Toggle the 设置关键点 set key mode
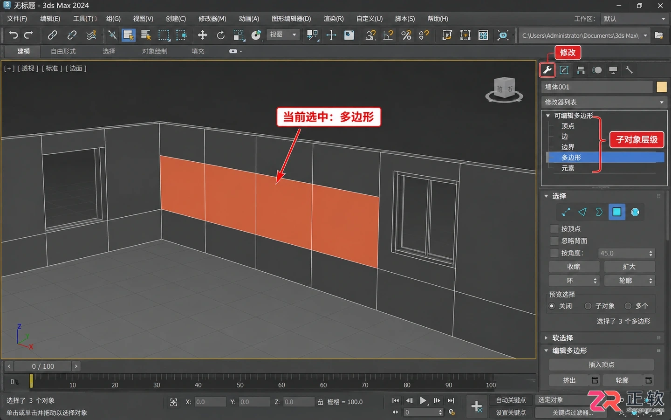This screenshot has height=420, width=671. (x=511, y=413)
